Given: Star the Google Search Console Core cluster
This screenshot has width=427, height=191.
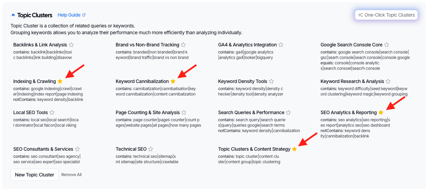Looking at the screenshot, I should (387, 45).
